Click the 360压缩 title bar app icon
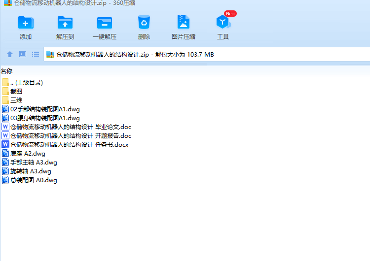Screen dimensions: 370x261 click(8, 3)
